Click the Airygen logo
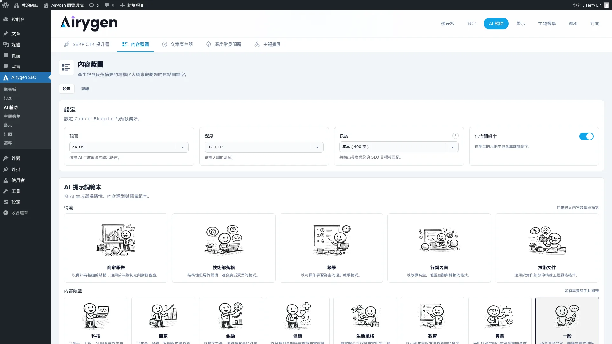Viewport: 612px width, 344px height. pos(89,24)
